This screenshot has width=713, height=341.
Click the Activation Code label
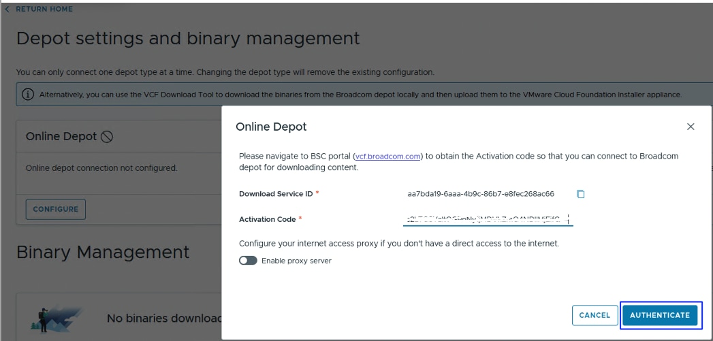pos(268,219)
